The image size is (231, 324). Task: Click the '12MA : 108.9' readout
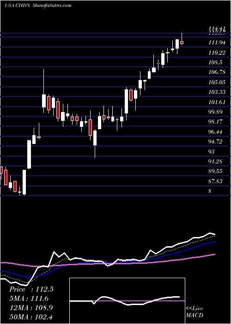[31, 308]
